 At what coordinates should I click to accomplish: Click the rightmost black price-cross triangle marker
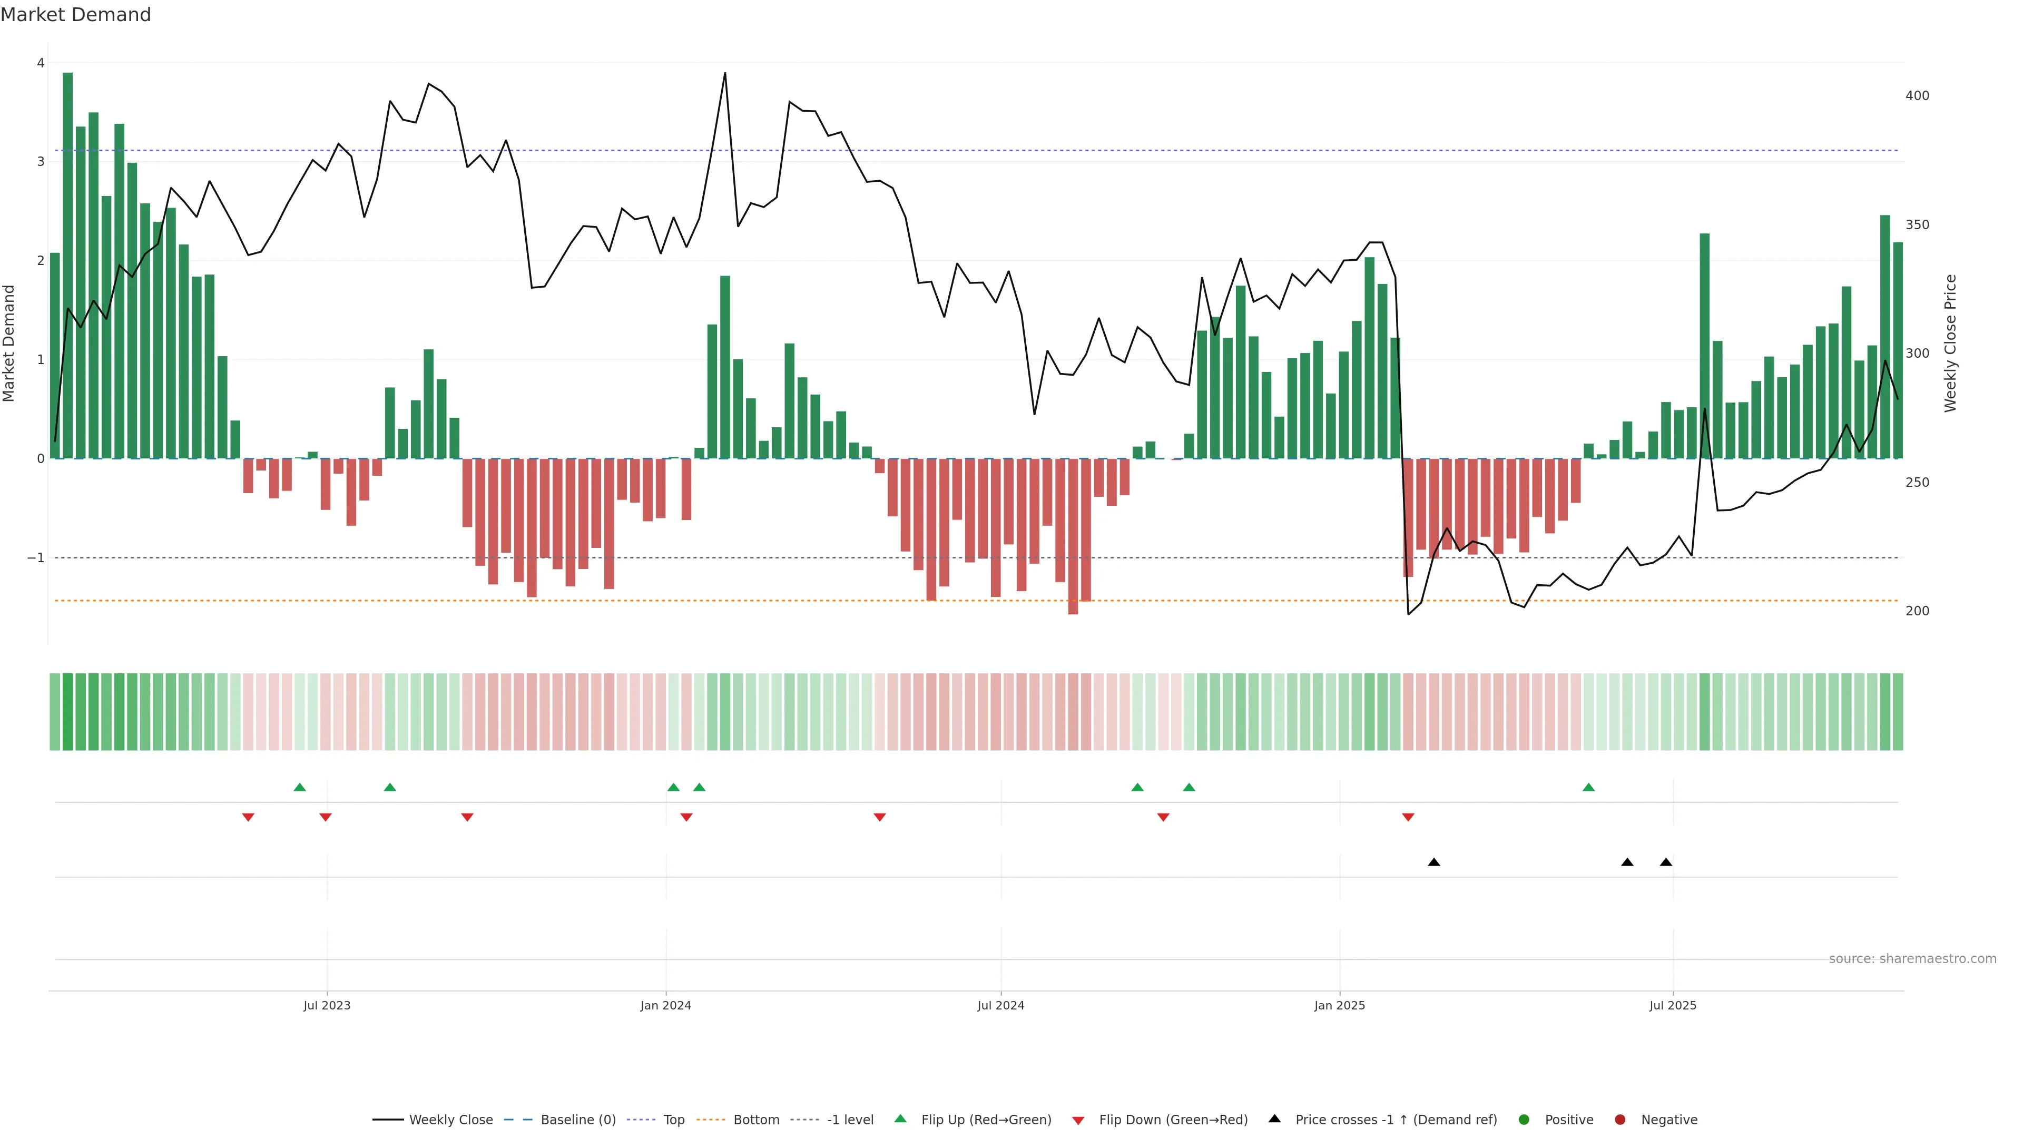1666,862
